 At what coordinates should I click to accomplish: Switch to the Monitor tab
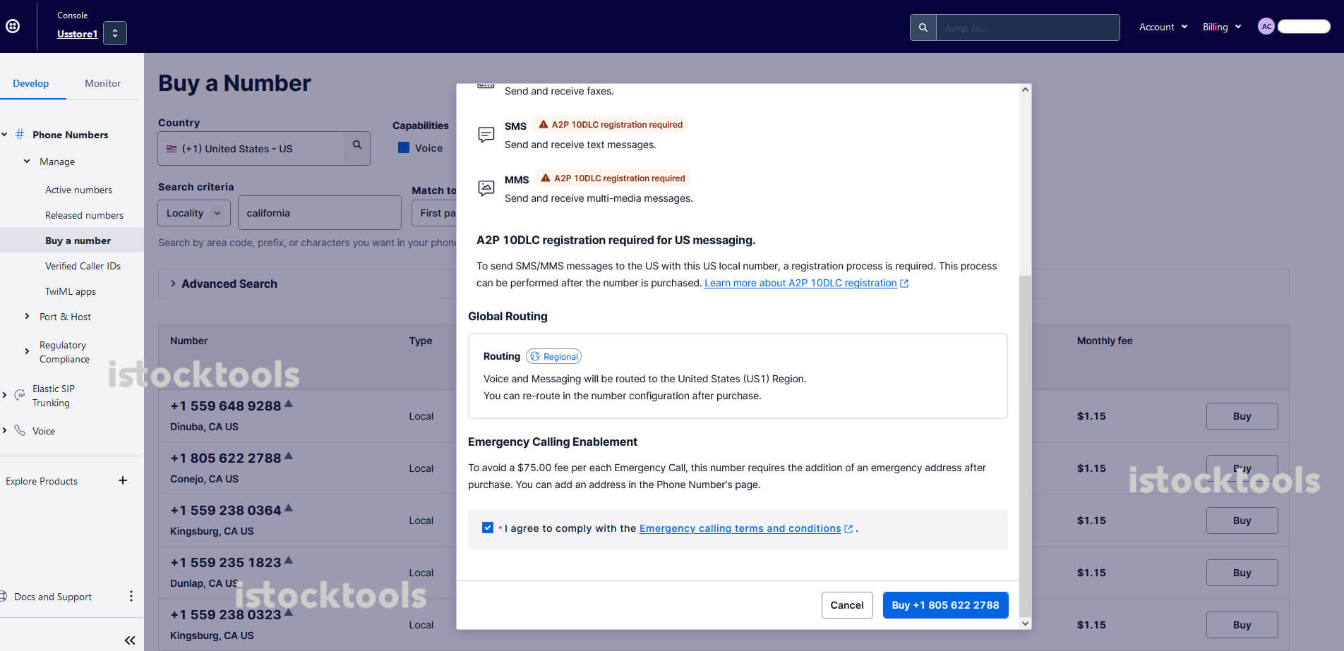point(102,83)
